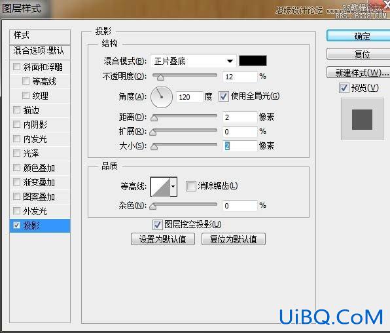The width and height of the screenshot is (390, 333).
Task: Toggle the 图层挖空投影 checkbox
Action: (157, 225)
